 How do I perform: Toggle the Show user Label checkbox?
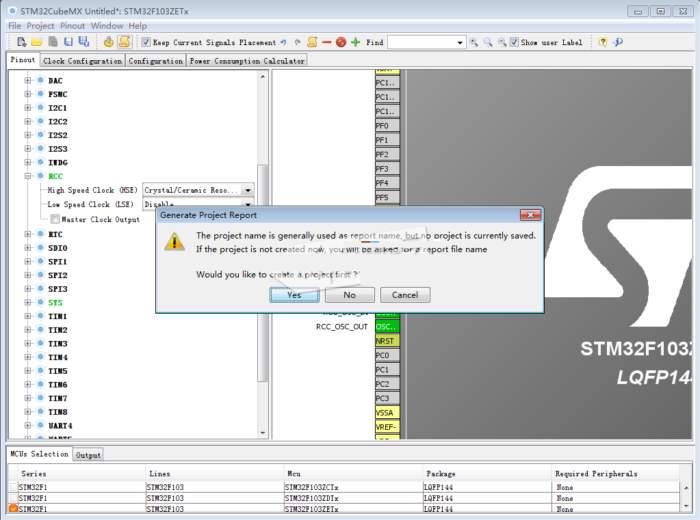click(515, 42)
